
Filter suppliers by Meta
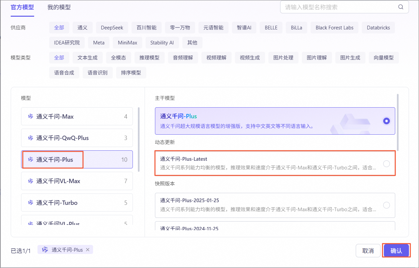[99, 43]
